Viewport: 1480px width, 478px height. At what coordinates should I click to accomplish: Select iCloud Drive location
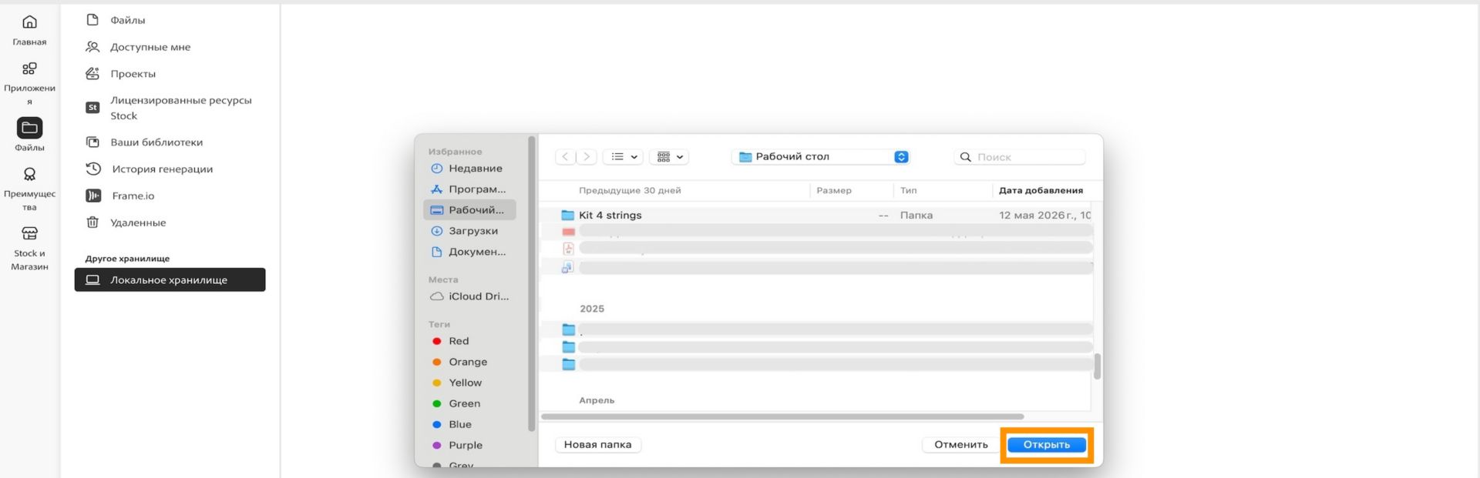(x=469, y=296)
